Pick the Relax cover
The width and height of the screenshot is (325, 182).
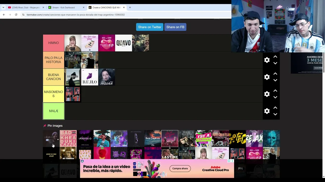tap(254, 139)
